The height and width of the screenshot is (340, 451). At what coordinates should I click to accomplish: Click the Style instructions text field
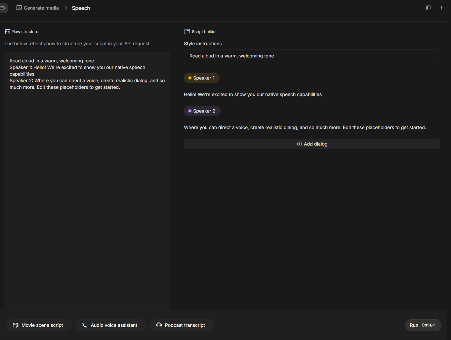point(312,56)
